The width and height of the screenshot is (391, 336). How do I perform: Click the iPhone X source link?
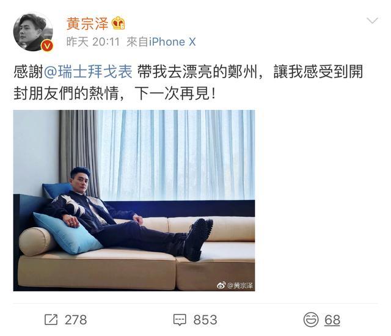click(x=172, y=42)
